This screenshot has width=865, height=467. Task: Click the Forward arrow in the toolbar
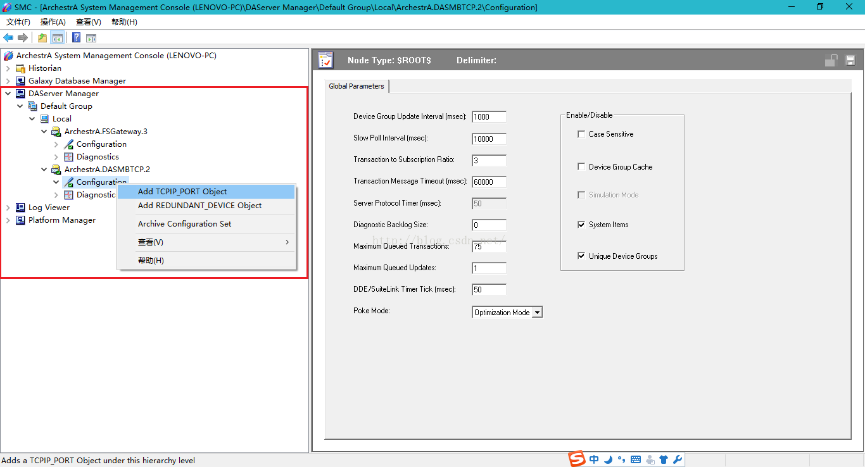click(23, 38)
